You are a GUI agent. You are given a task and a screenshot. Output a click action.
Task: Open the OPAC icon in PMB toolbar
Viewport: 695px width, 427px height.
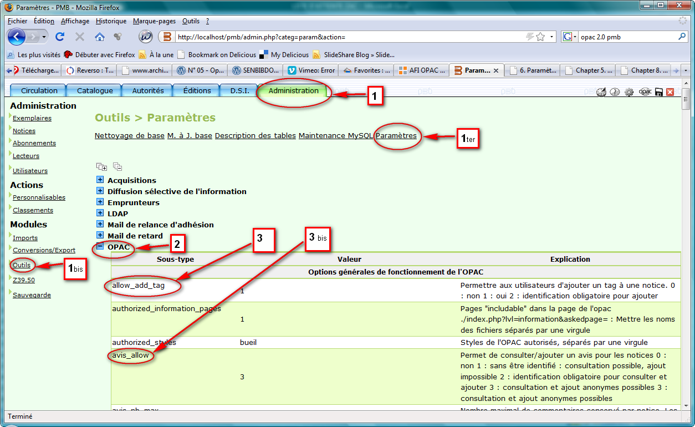pyautogui.click(x=645, y=92)
